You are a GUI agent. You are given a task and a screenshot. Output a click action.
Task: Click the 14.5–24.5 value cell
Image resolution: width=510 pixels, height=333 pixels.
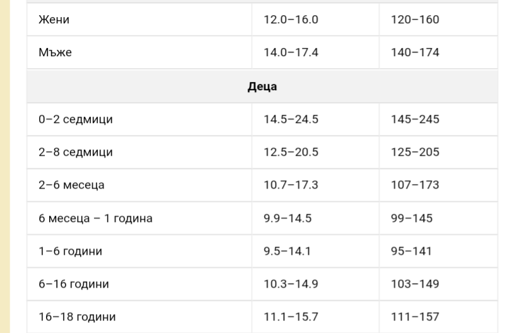click(291, 120)
